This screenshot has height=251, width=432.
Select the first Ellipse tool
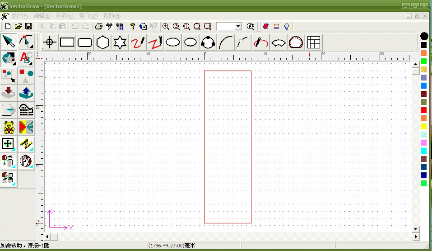click(173, 43)
